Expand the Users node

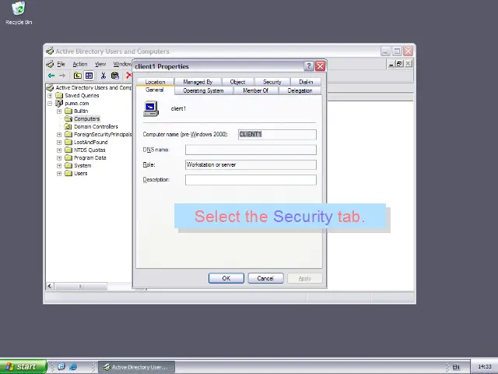click(x=59, y=173)
